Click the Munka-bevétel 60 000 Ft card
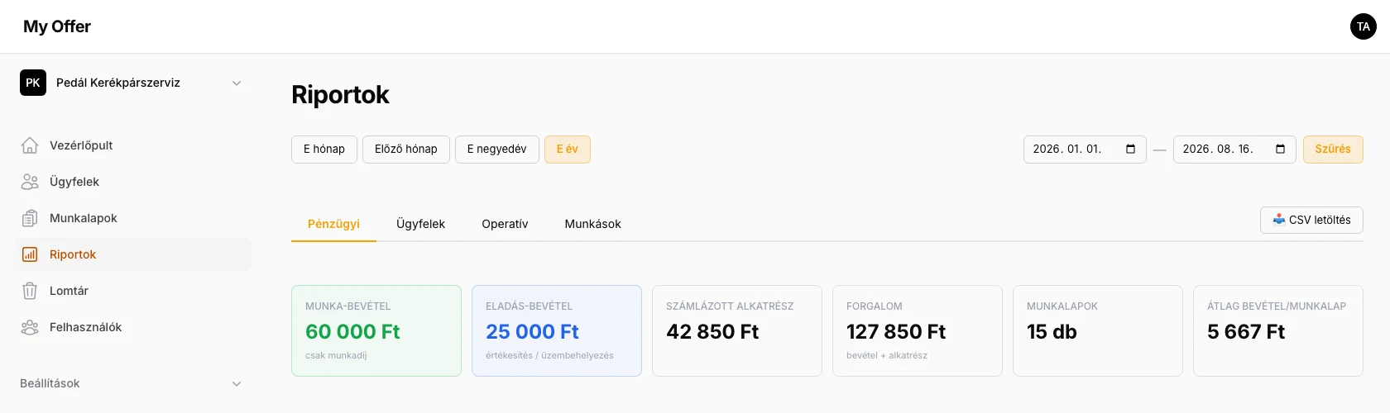Viewport: 1390px width, 413px height. 376,330
